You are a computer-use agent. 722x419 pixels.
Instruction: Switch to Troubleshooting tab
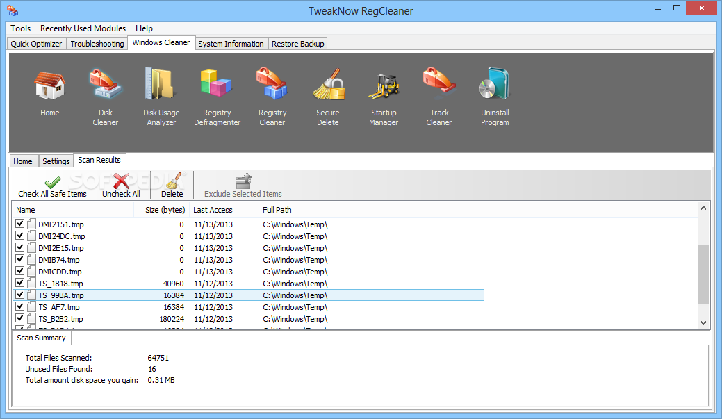97,44
